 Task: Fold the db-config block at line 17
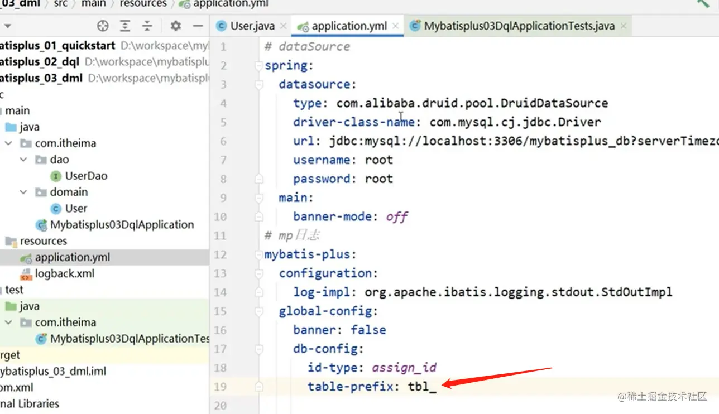pyautogui.click(x=258, y=349)
